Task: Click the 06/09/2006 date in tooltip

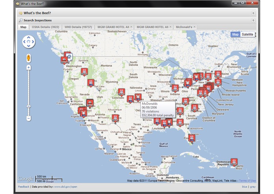Action: pos(149,108)
